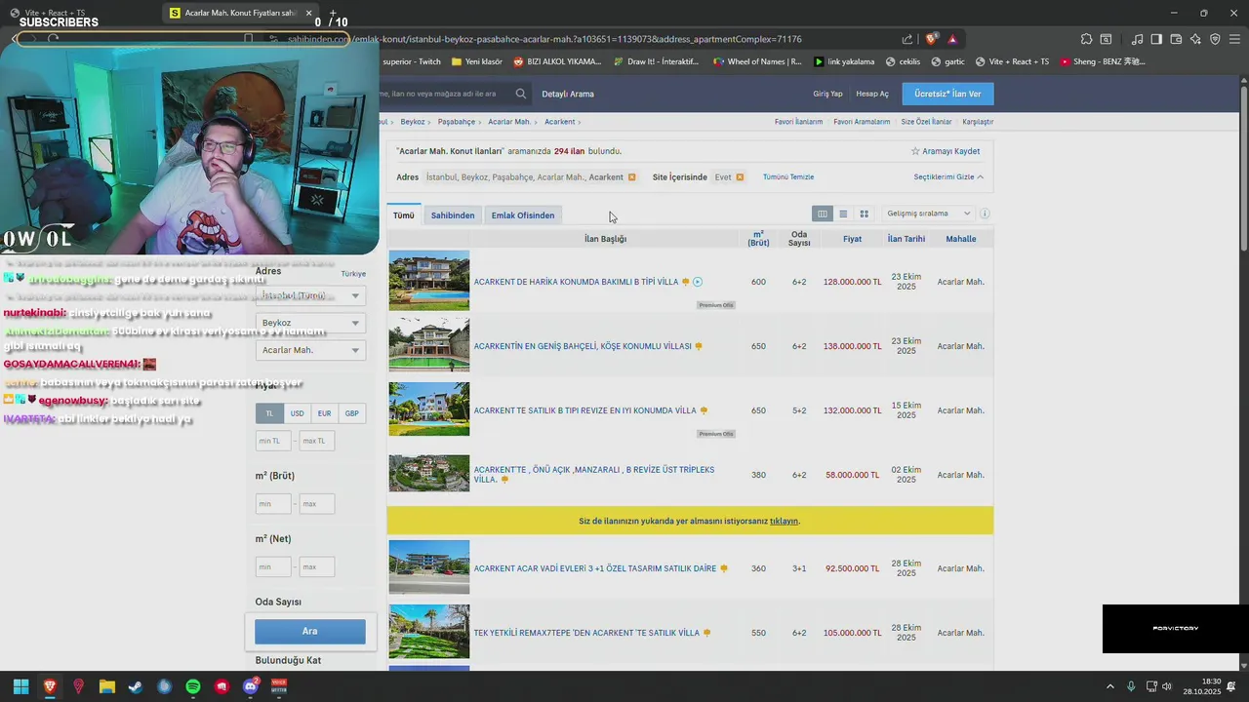Switch to the Tümü listings tab

(403, 215)
